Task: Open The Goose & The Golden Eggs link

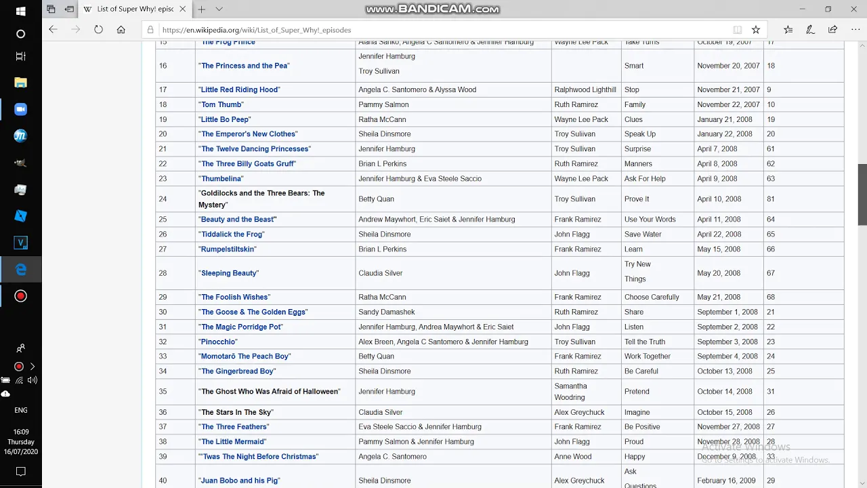Action: click(x=253, y=312)
